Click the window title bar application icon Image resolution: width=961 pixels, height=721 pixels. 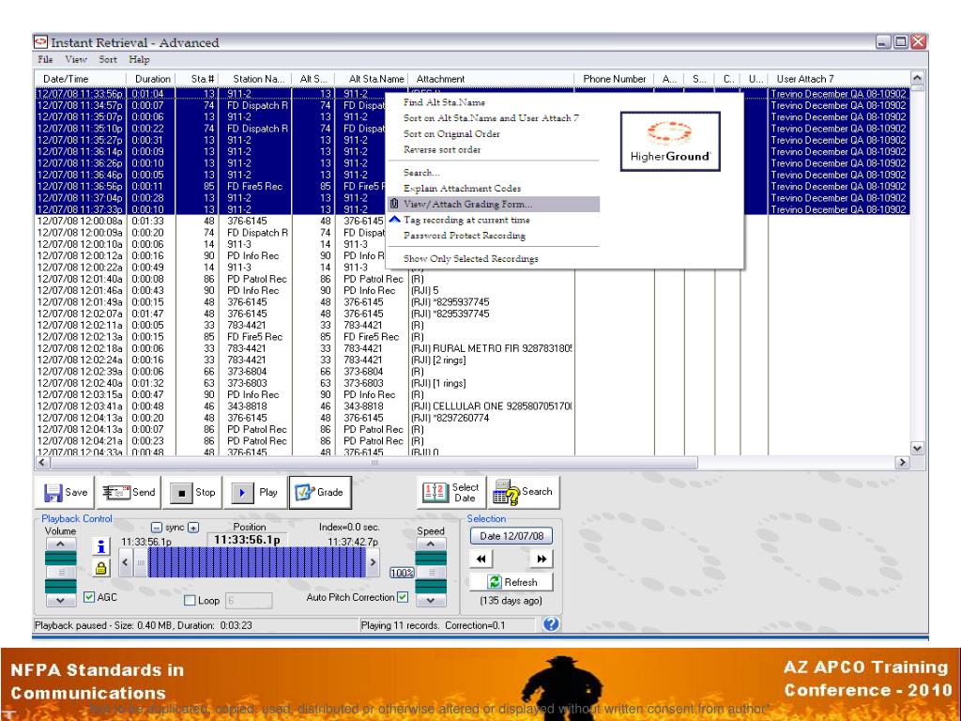pos(41,42)
